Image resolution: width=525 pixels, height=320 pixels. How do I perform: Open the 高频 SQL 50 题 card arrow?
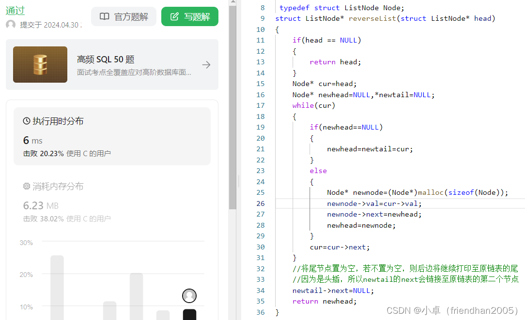[x=206, y=65]
